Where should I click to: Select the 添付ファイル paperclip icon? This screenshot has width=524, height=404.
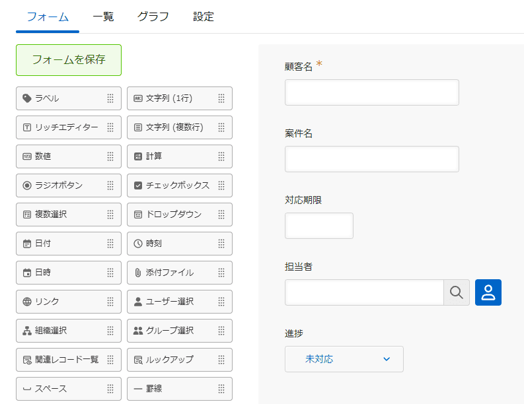[x=138, y=273]
